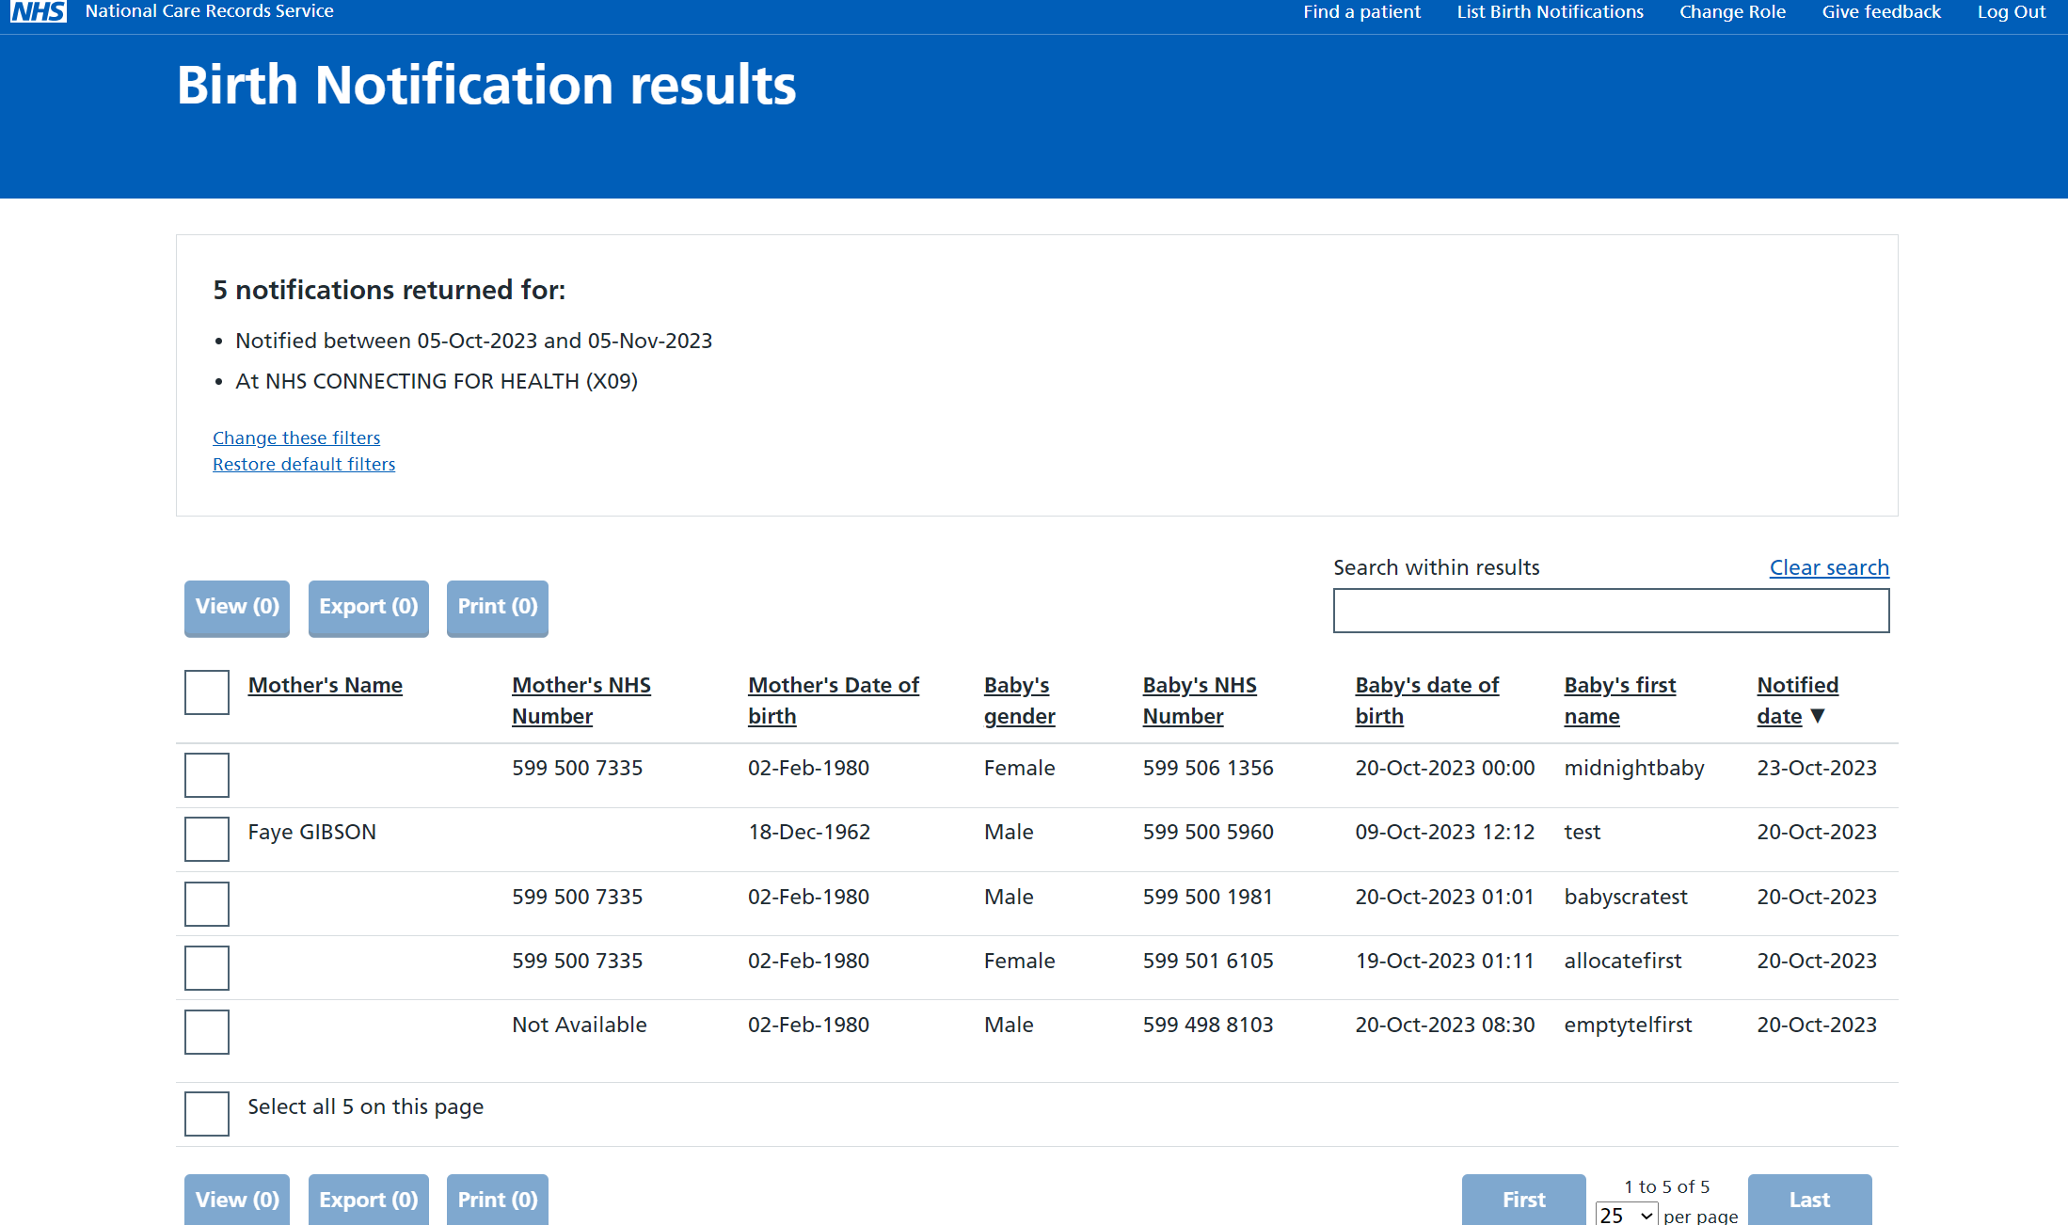Click the bottom View (0) button
This screenshot has width=2068, height=1225.
[237, 1200]
